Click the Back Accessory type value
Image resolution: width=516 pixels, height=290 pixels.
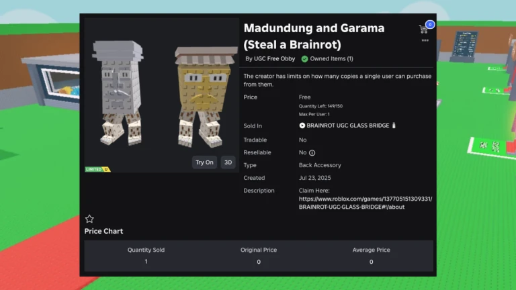click(x=320, y=165)
